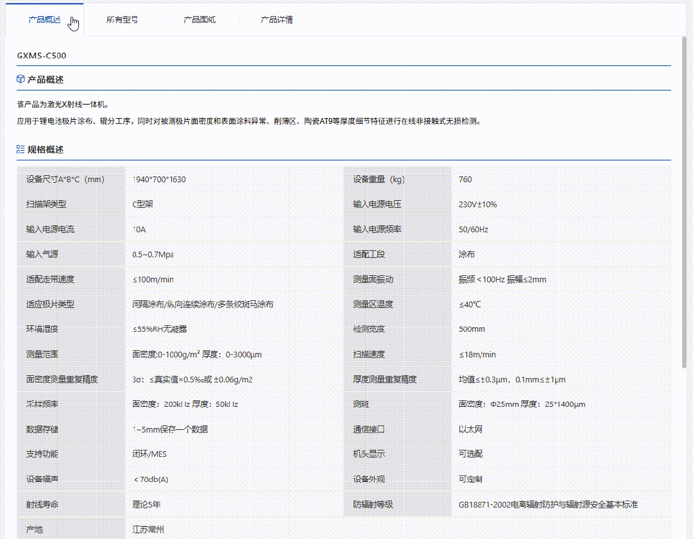Image resolution: width=693 pixels, height=539 pixels.
Task: Select the origin value 江苏常州
Action: pos(148,529)
